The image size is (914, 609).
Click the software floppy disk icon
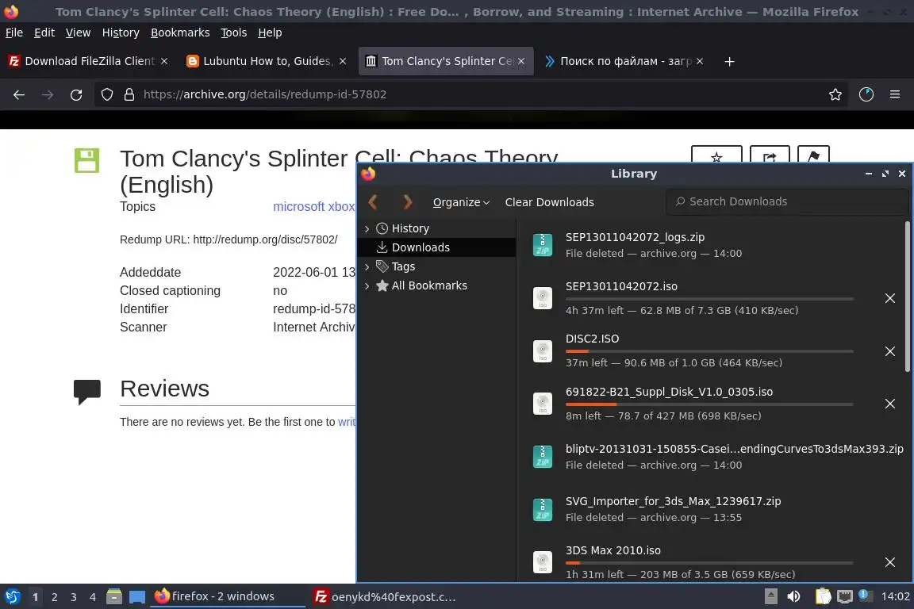(x=86, y=160)
